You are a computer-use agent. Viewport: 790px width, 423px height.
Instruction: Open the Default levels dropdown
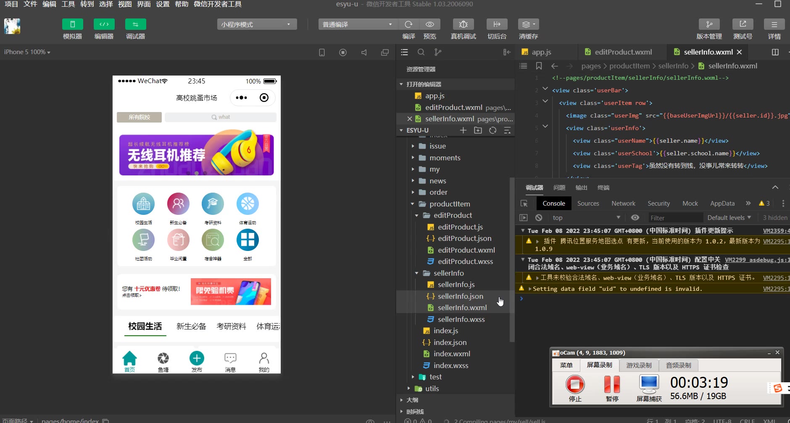tap(729, 217)
